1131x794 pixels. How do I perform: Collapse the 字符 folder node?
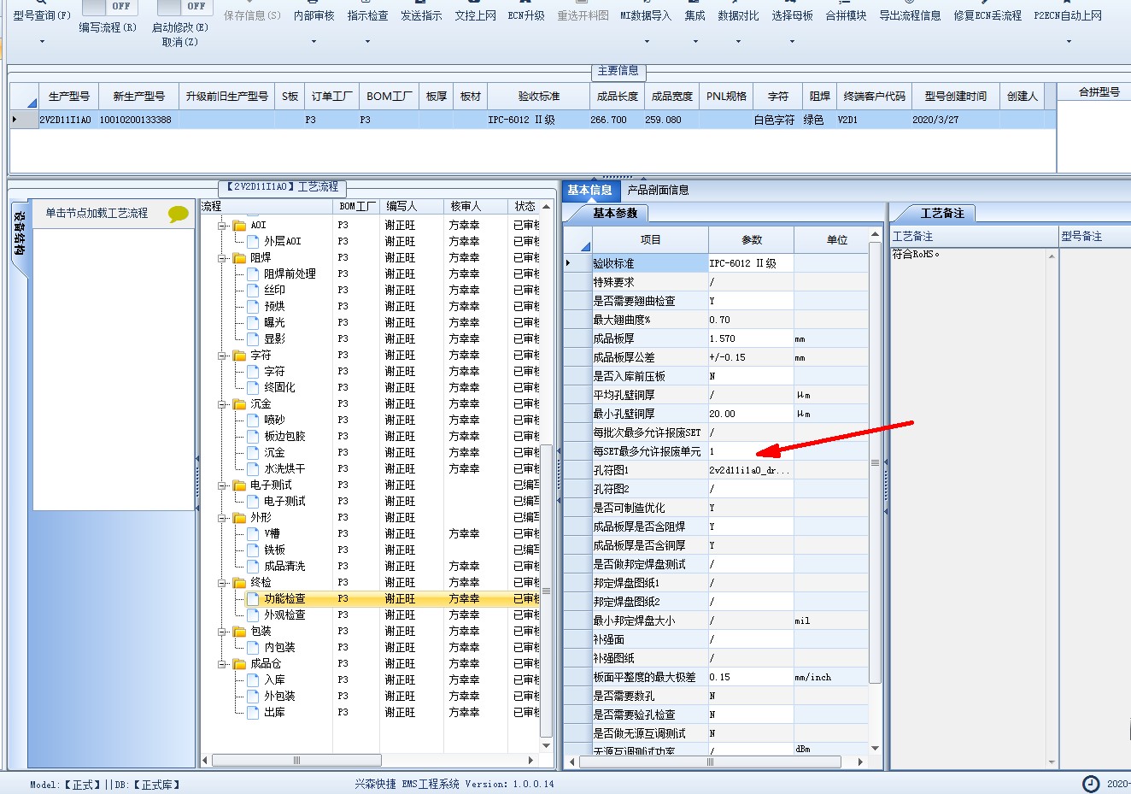(x=221, y=356)
